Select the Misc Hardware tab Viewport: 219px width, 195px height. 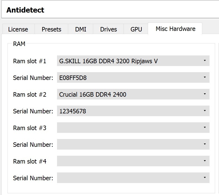(175, 29)
